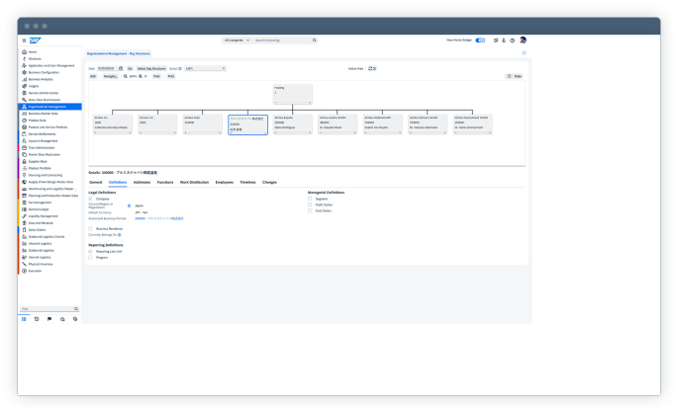Open Liquidity Management in sidebar

(x=43, y=216)
